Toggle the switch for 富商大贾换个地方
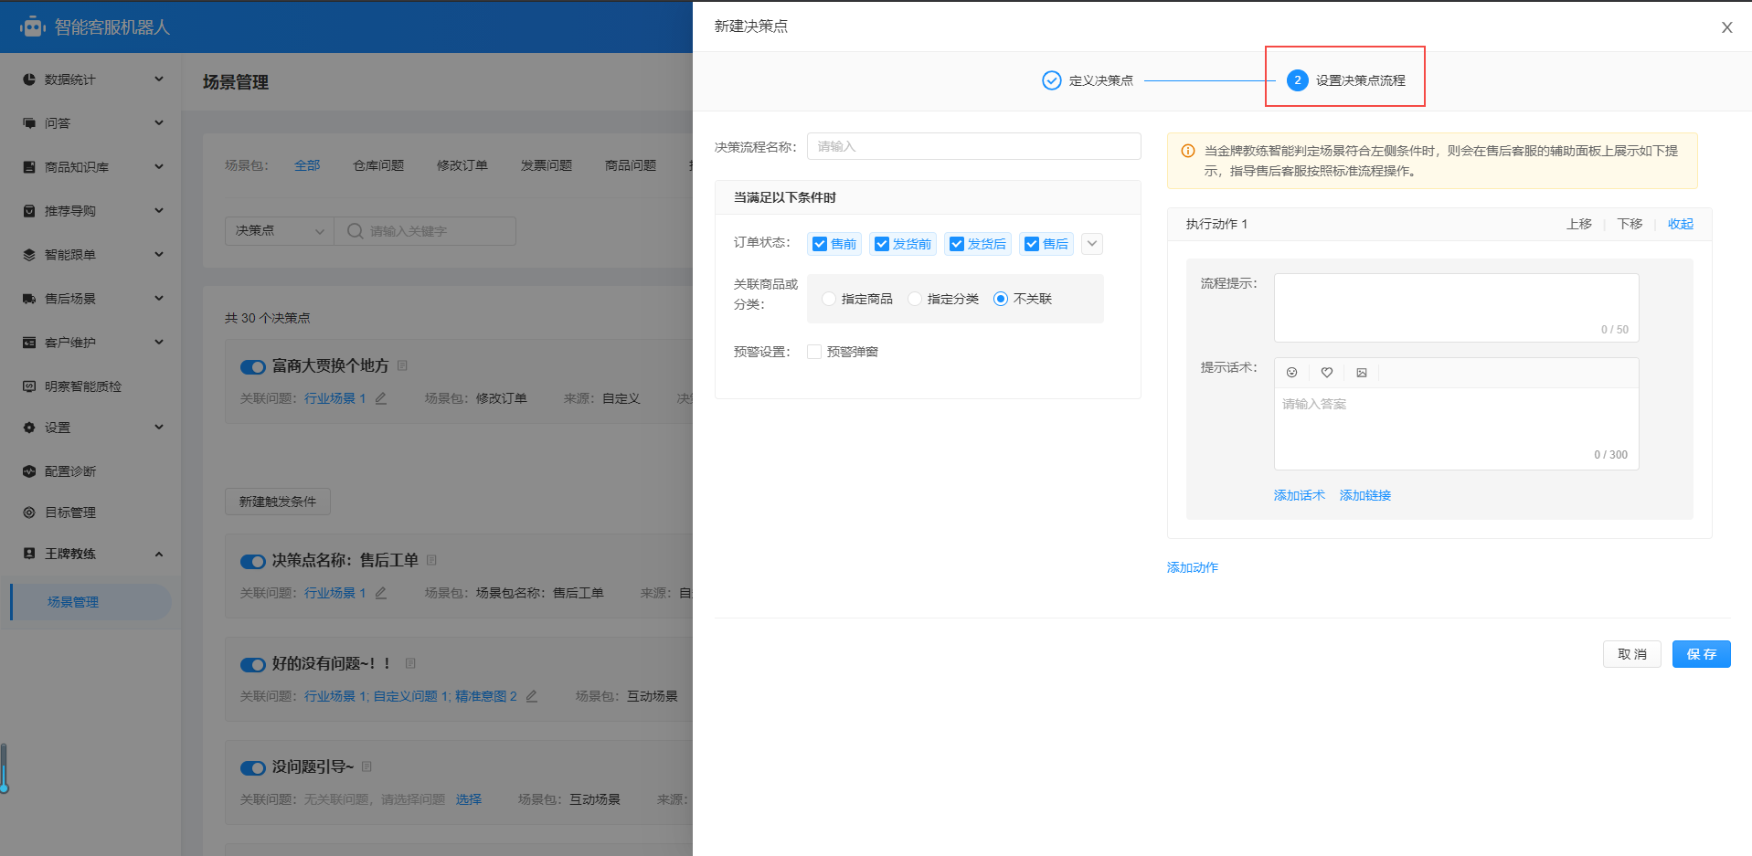1752x856 pixels. (253, 367)
